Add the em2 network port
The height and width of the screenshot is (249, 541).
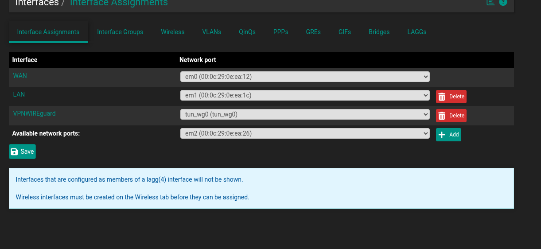click(x=448, y=135)
